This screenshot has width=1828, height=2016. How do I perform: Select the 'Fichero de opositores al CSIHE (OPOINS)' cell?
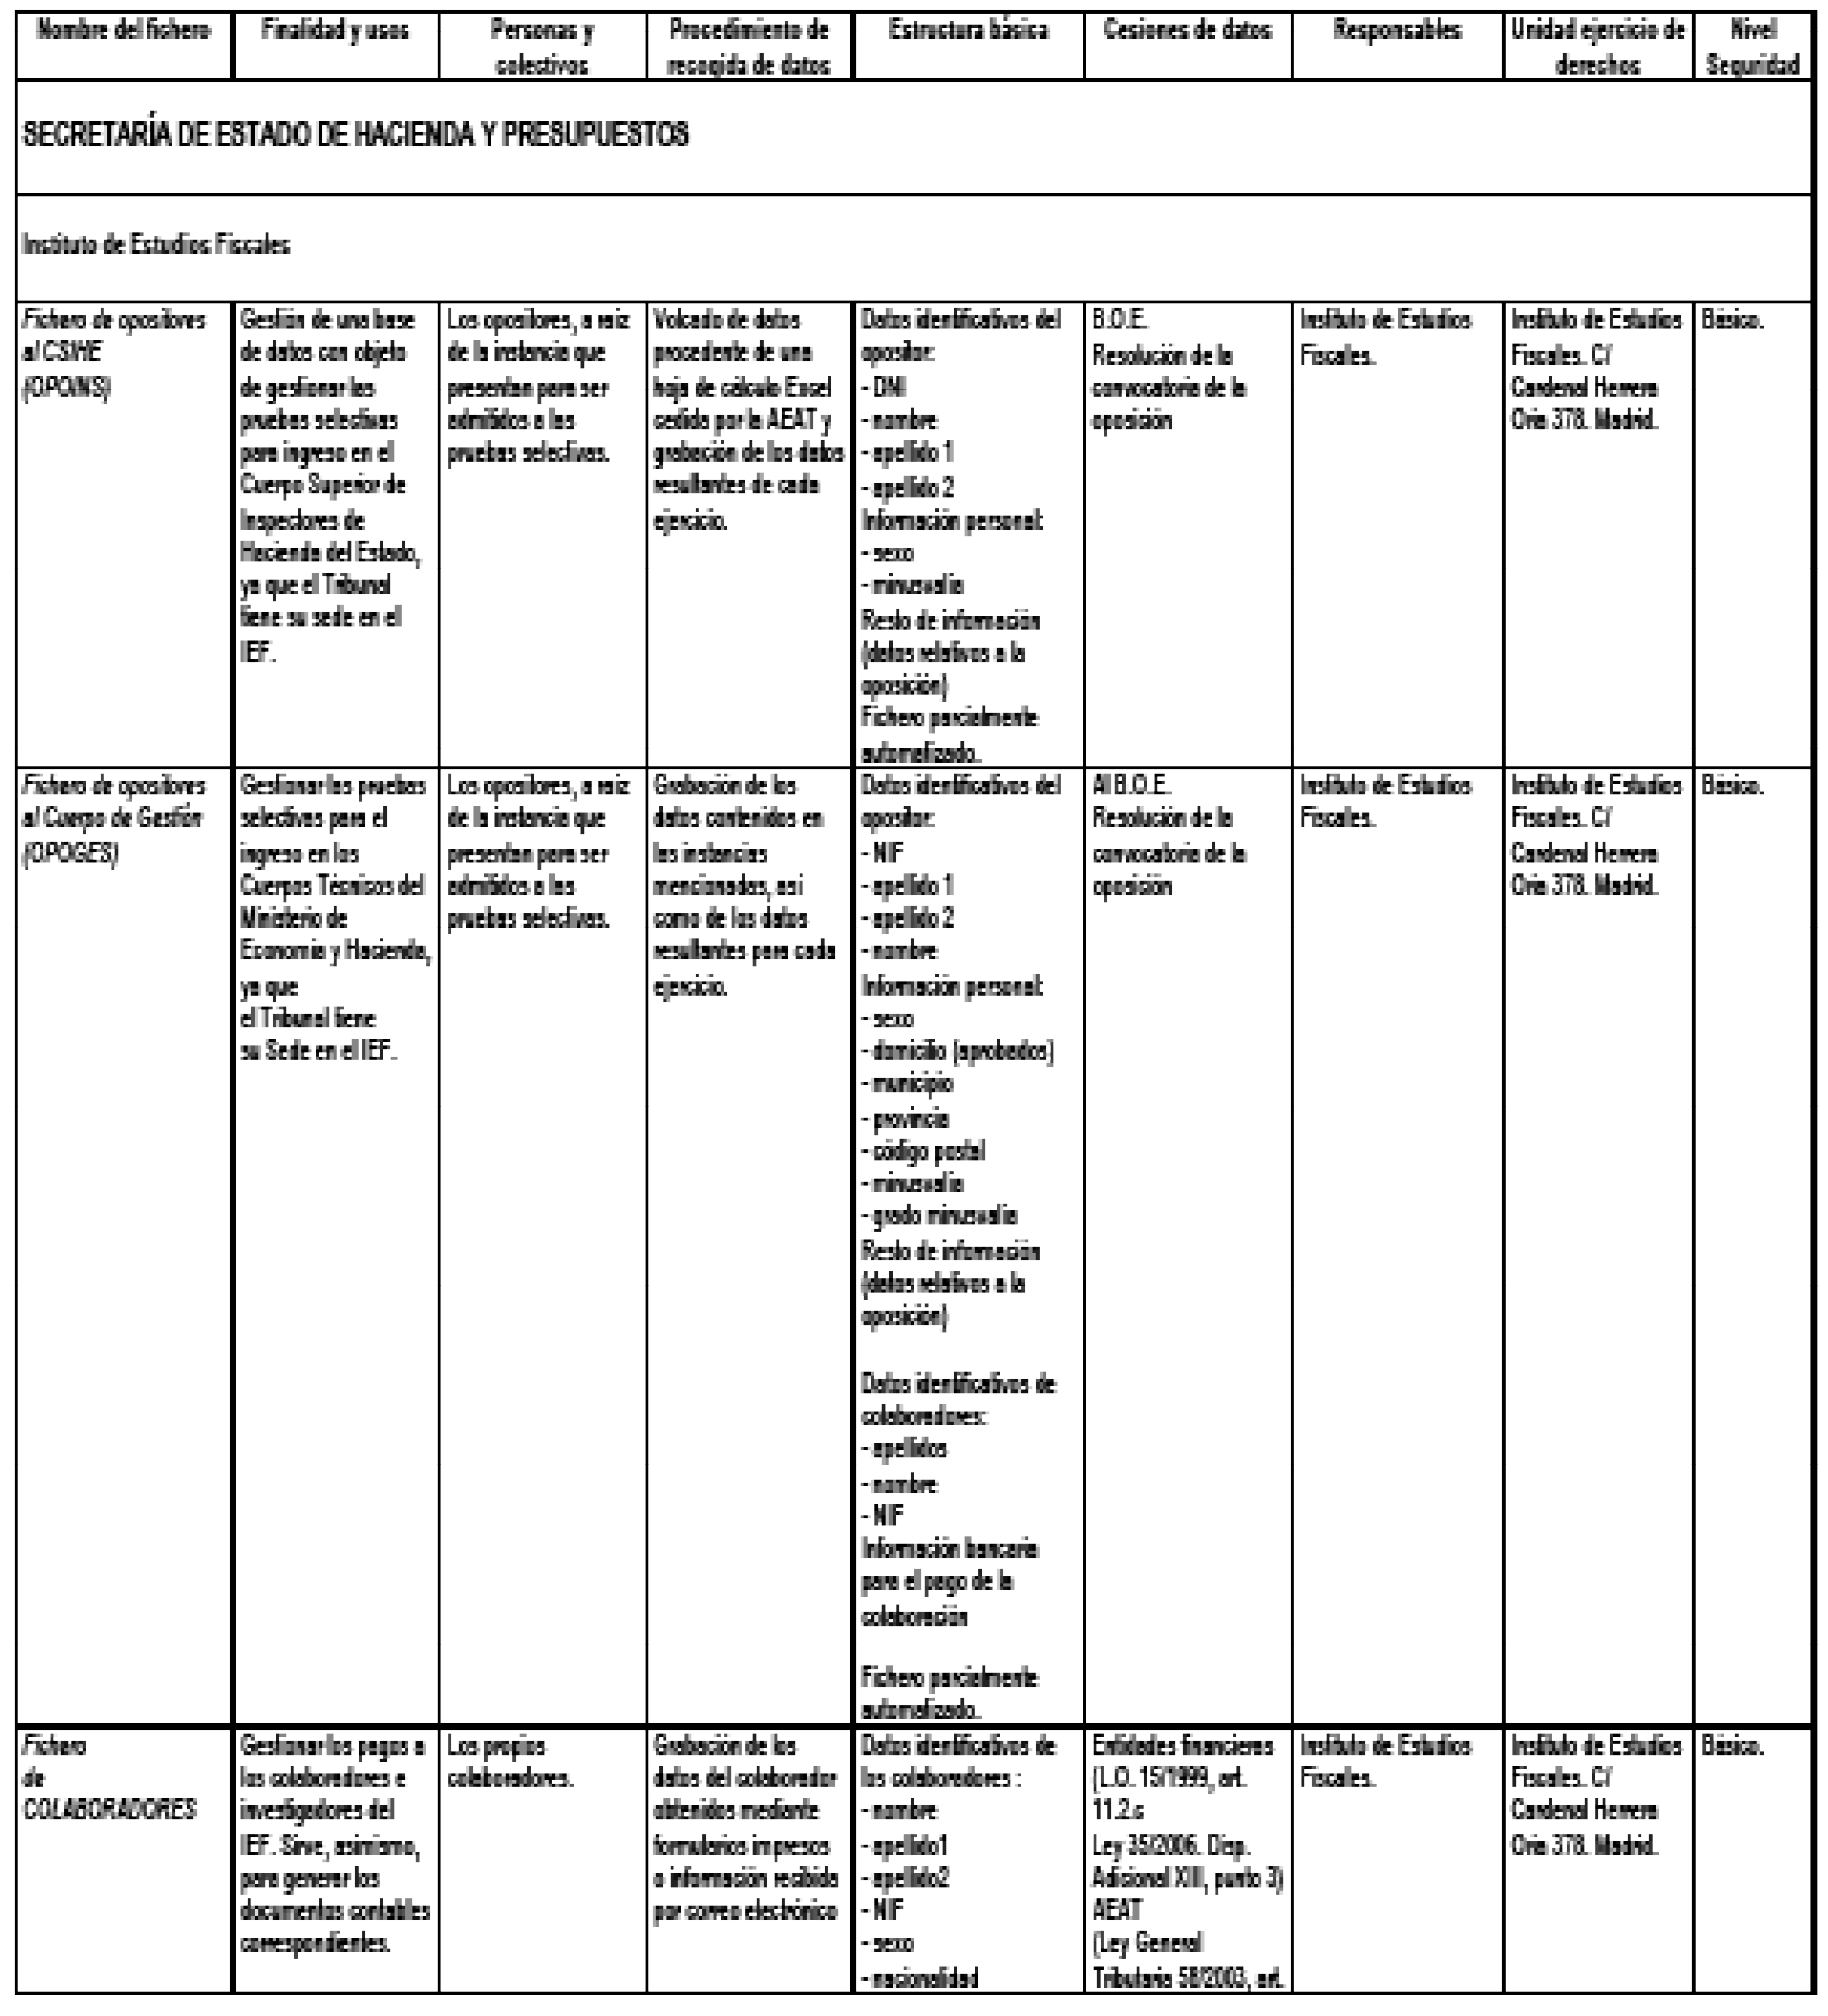tap(124, 534)
